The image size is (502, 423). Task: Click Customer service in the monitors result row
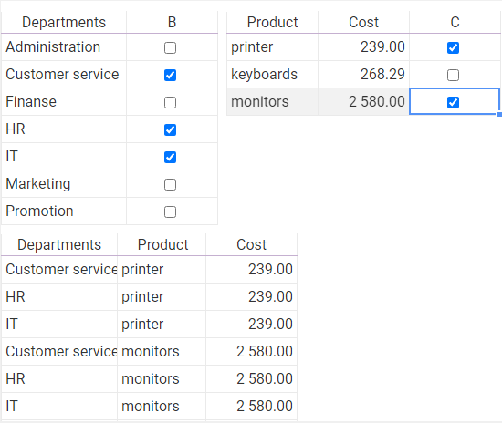coord(59,351)
